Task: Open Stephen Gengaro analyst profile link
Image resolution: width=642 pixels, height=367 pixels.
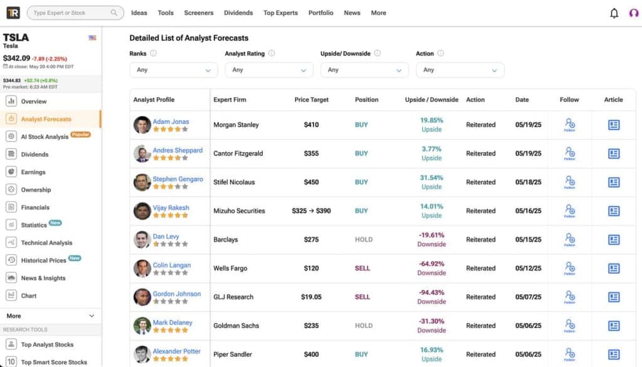Action: [177, 178]
